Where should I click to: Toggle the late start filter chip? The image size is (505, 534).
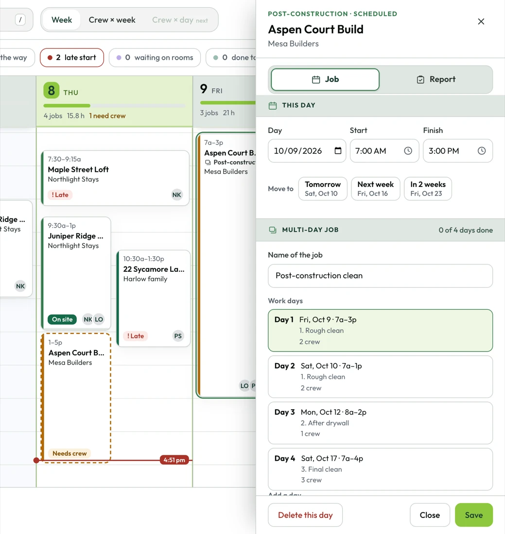[72, 58]
